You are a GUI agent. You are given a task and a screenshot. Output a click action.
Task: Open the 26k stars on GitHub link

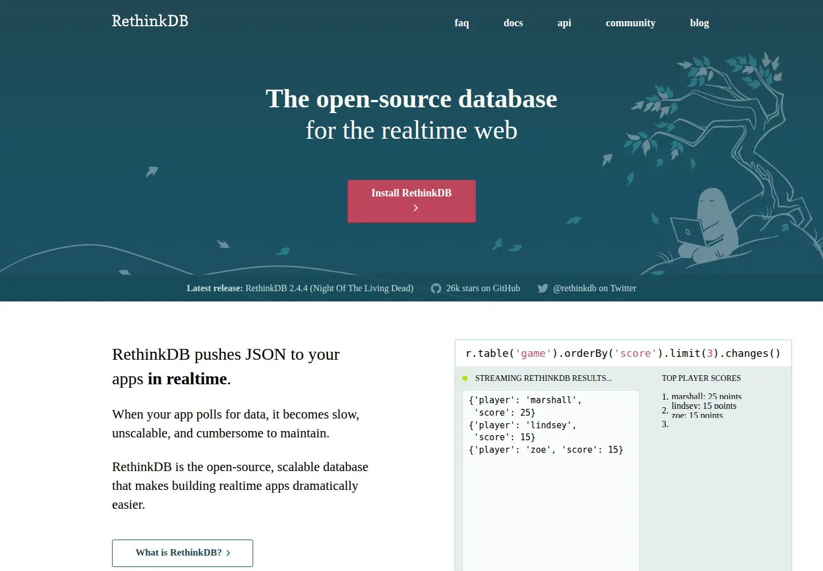483,288
